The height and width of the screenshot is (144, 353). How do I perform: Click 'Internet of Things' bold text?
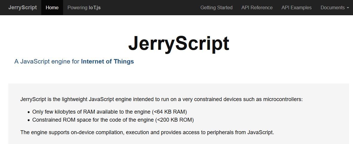coord(107,61)
